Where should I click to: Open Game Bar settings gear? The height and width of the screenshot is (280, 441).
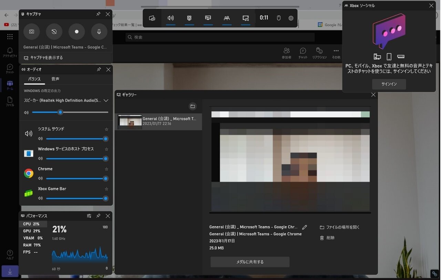coord(291,18)
